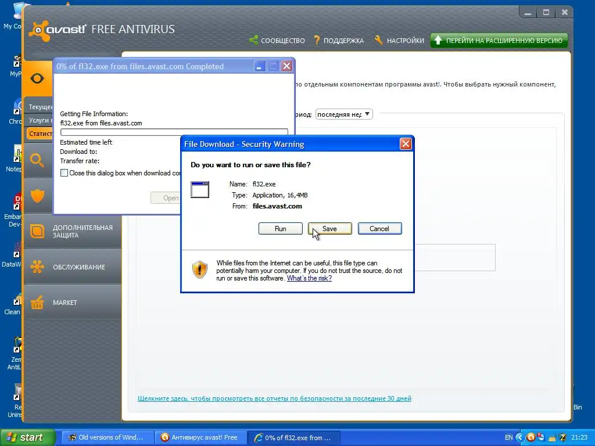Click the avast orange tray icon
The image size is (595, 446).
531,438
